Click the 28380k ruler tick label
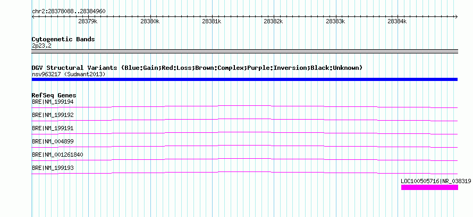This screenshot has width=473, height=217. (150, 22)
